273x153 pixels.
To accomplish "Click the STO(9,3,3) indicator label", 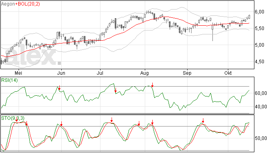I will point(13,118).
